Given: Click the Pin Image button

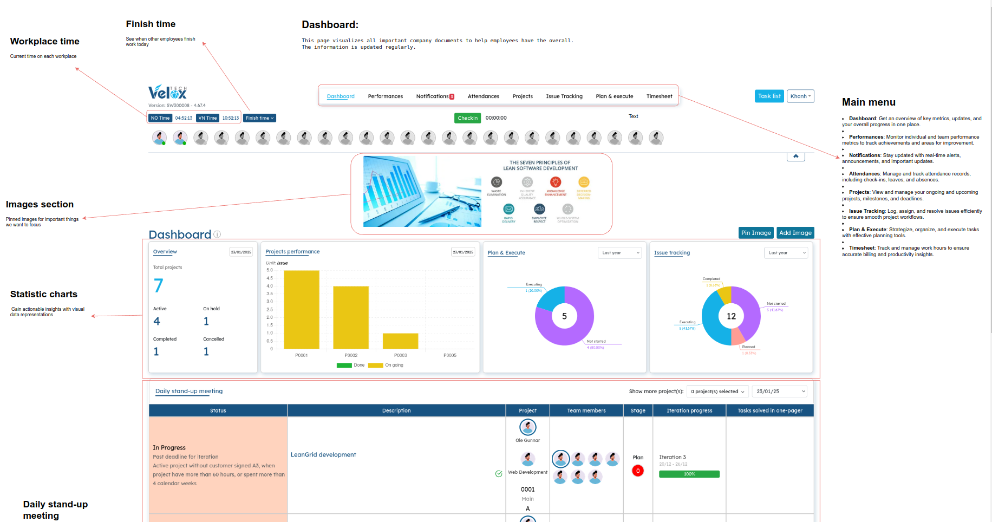Looking at the screenshot, I should coord(755,233).
